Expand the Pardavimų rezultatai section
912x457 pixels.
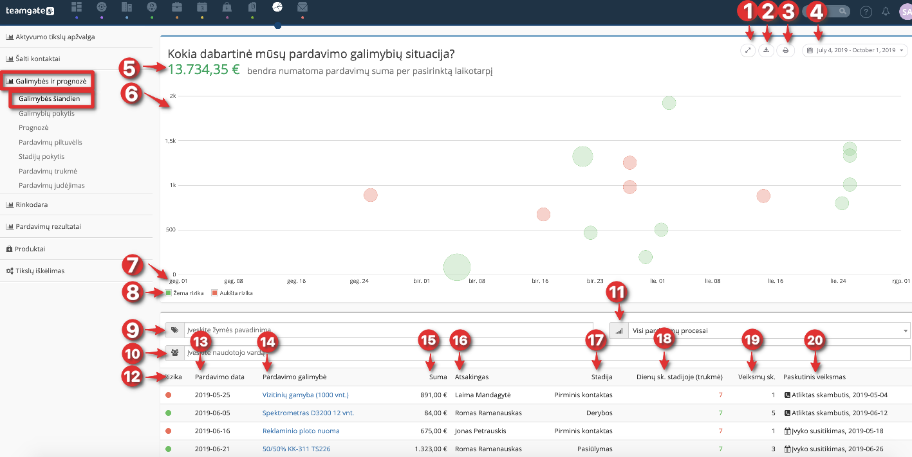click(43, 226)
